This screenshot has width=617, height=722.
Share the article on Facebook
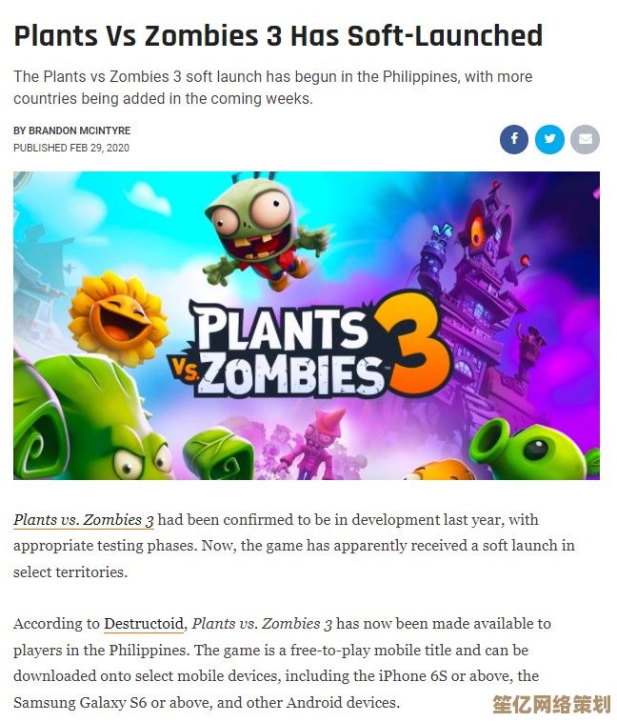point(514,139)
